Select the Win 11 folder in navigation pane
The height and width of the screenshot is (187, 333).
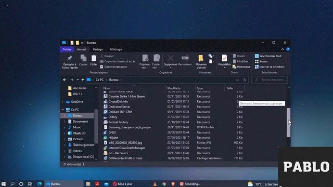[x=77, y=94]
